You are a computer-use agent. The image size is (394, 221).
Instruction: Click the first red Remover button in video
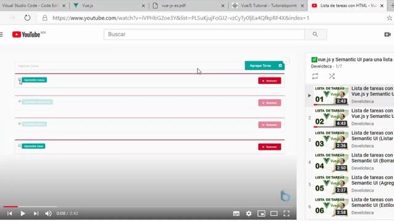click(270, 80)
